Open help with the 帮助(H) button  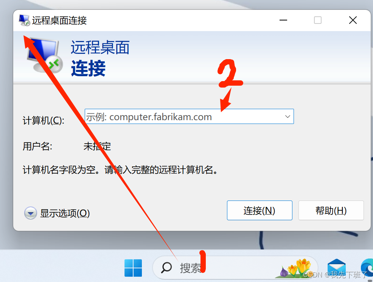[x=331, y=210]
